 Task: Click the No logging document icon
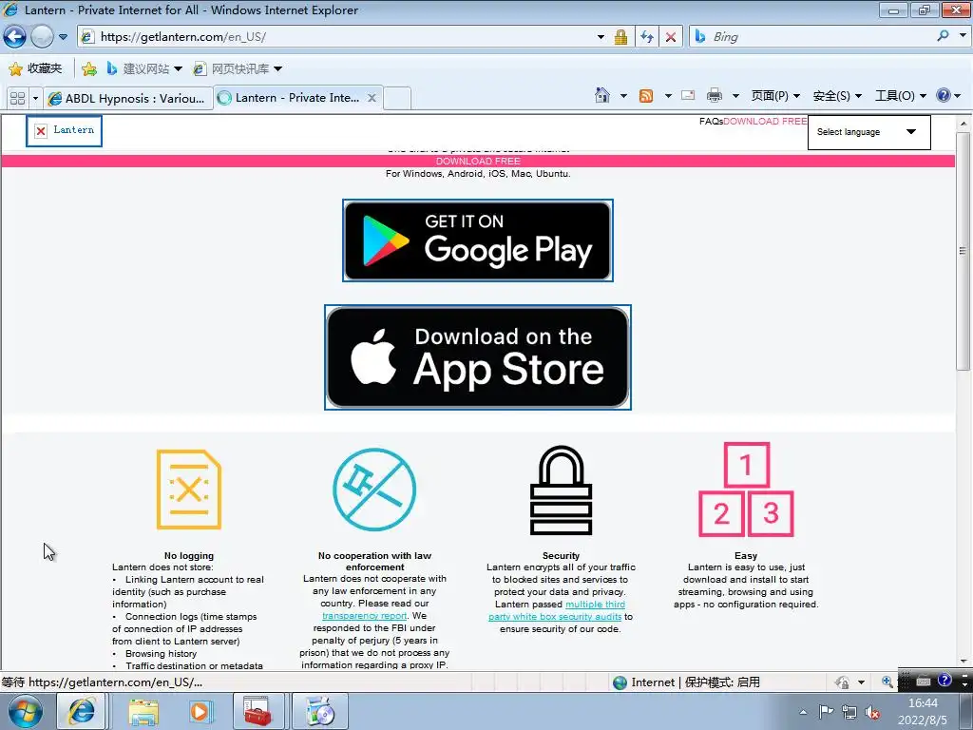[x=189, y=490]
